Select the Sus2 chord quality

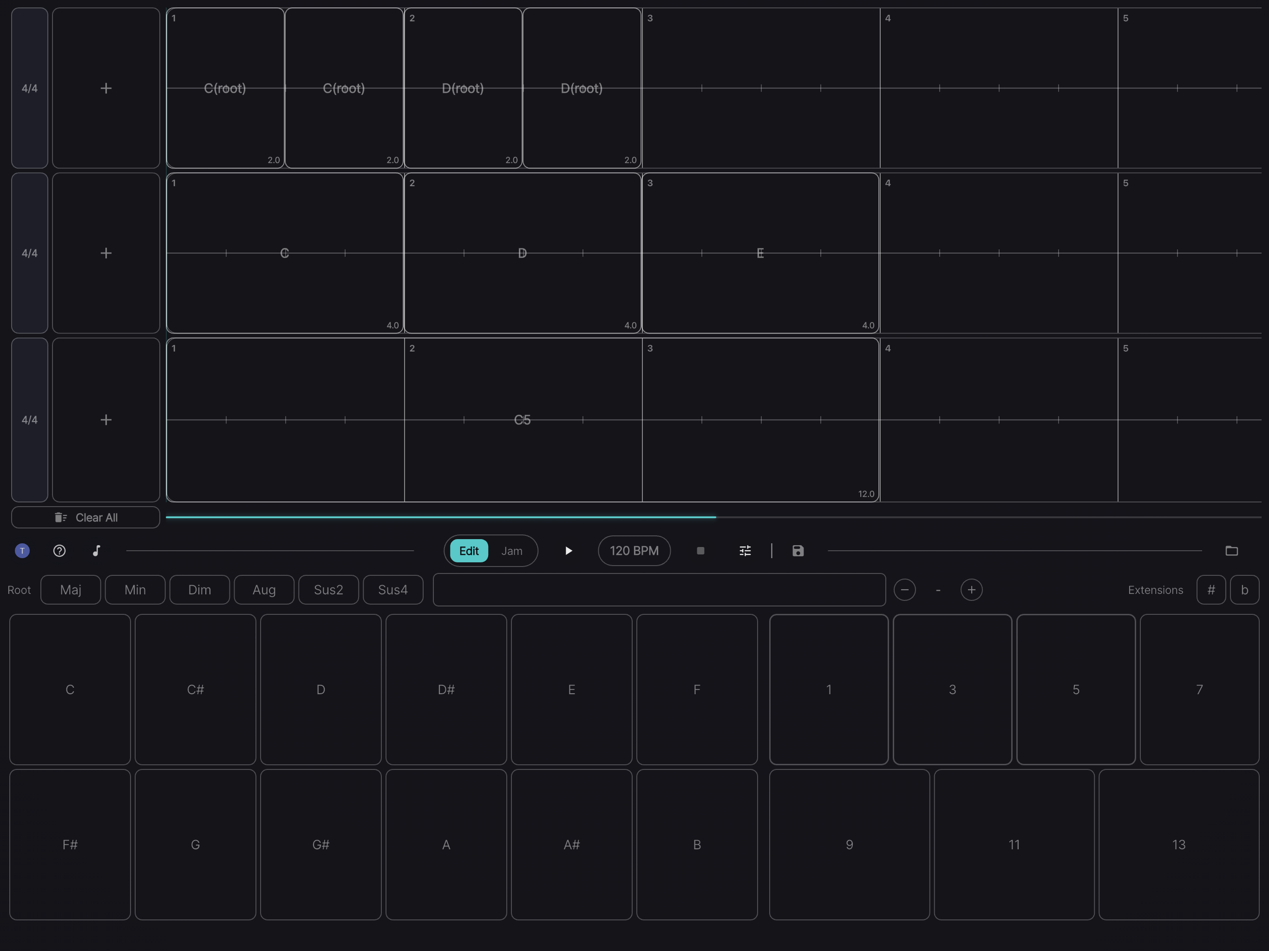point(329,590)
